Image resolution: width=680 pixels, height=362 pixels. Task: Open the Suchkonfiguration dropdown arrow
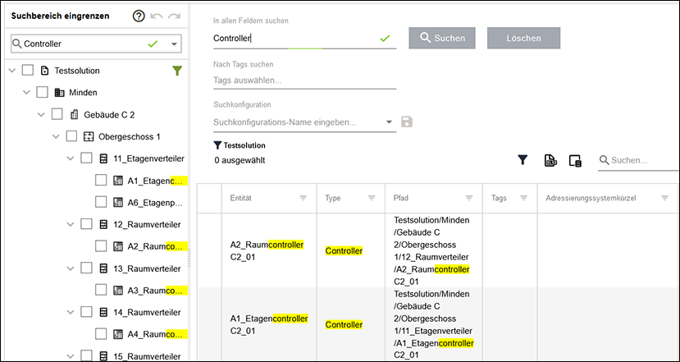pos(389,122)
